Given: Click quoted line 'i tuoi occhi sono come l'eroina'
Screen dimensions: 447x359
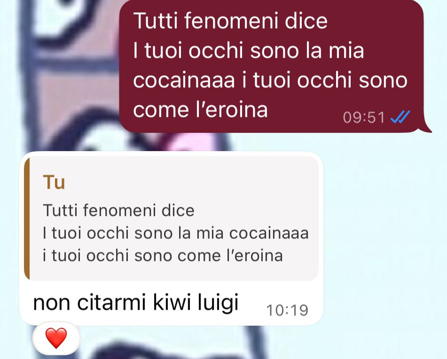Looking at the screenshot, I should (163, 255).
